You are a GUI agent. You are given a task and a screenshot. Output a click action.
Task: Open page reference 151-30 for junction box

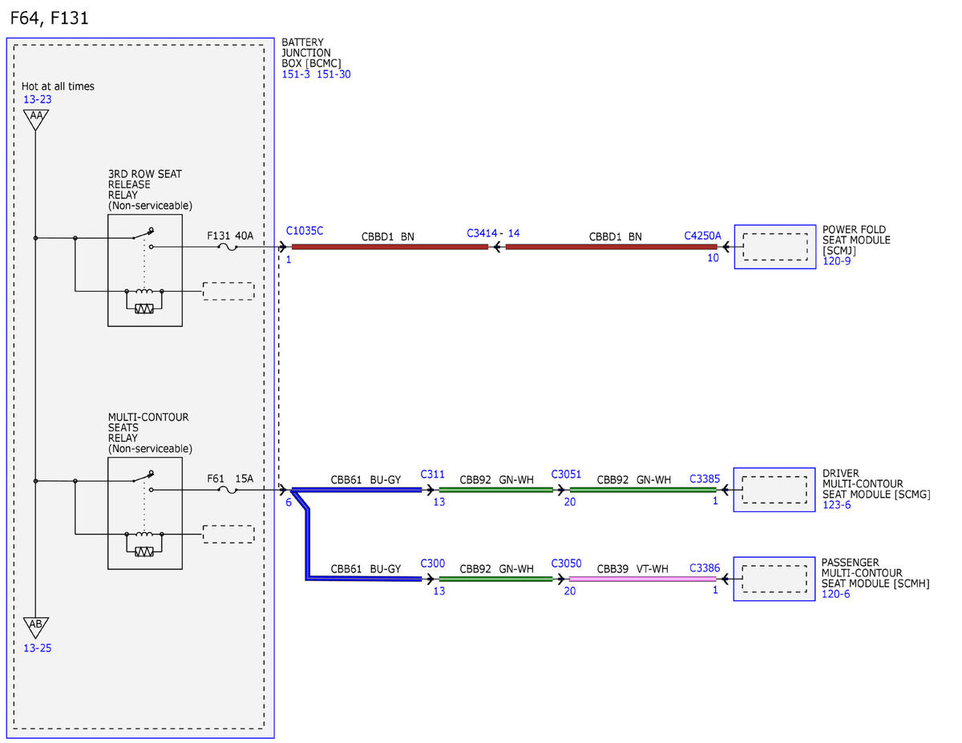point(333,75)
